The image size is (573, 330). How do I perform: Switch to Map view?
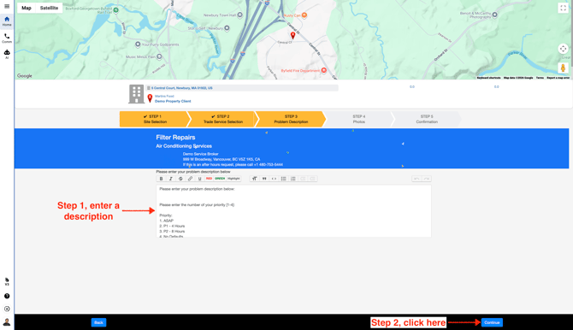pyautogui.click(x=27, y=8)
